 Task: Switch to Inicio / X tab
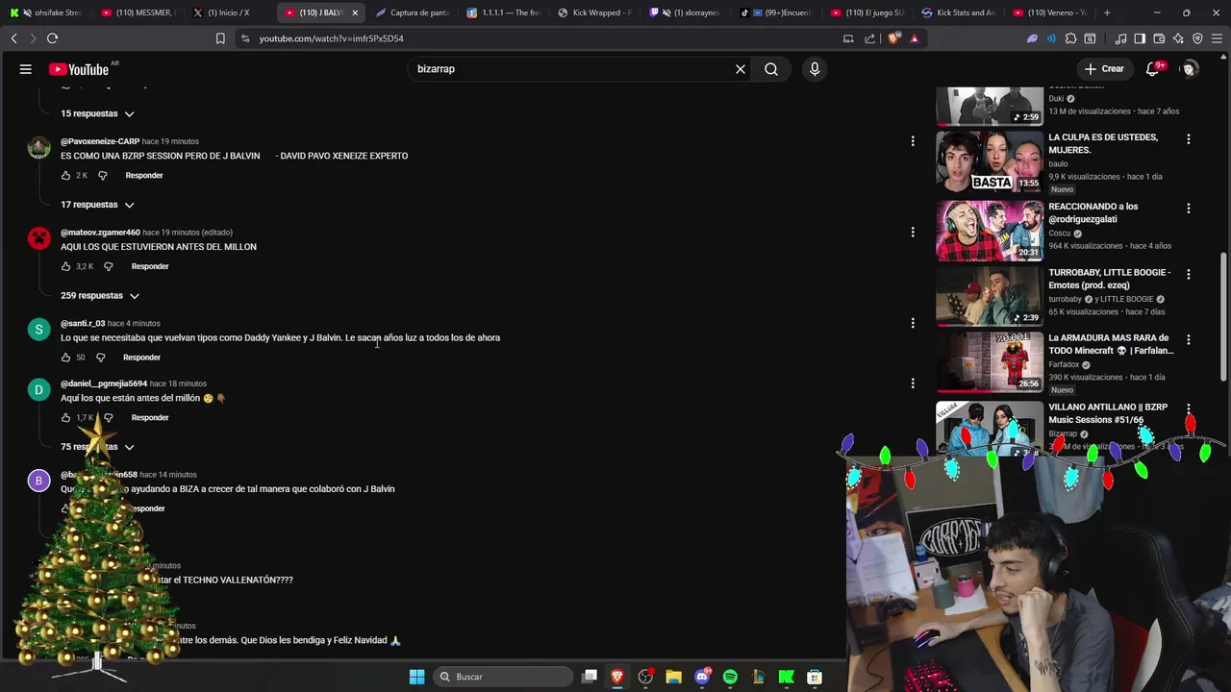[229, 12]
